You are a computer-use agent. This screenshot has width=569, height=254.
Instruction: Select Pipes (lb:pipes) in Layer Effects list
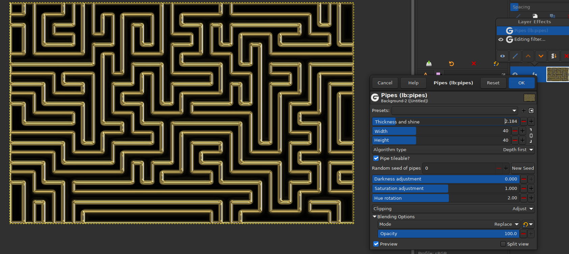533,31
